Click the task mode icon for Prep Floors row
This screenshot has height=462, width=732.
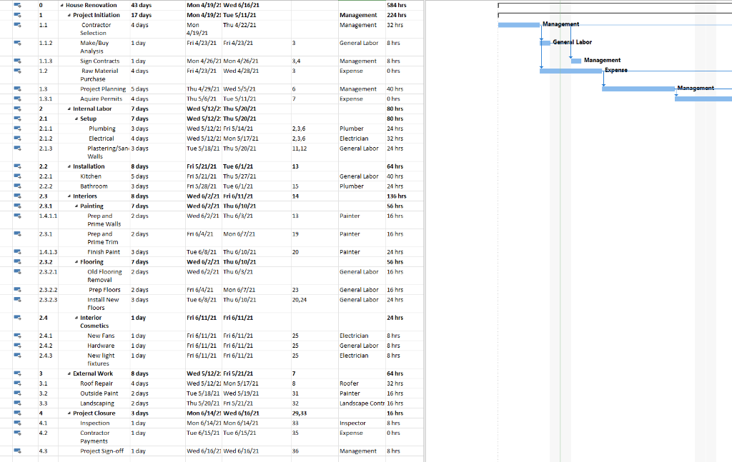coord(17,289)
